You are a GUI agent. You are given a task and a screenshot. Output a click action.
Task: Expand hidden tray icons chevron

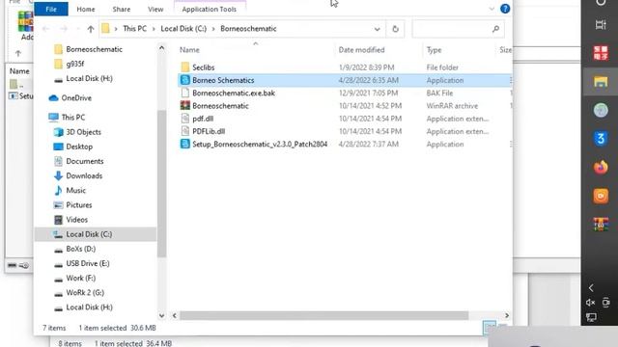click(591, 288)
